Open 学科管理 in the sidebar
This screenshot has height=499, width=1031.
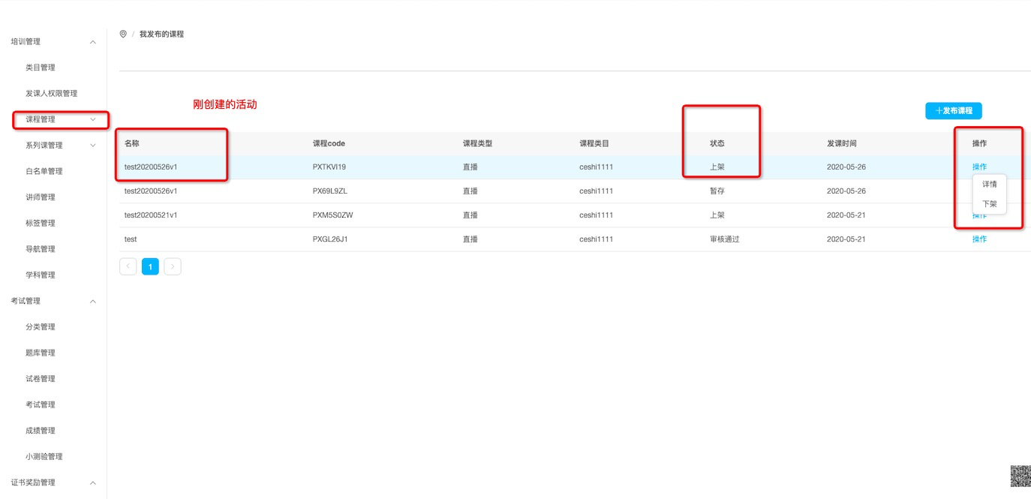pyautogui.click(x=41, y=275)
